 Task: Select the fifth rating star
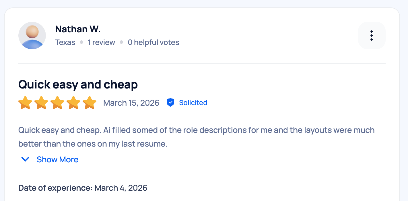tap(90, 102)
